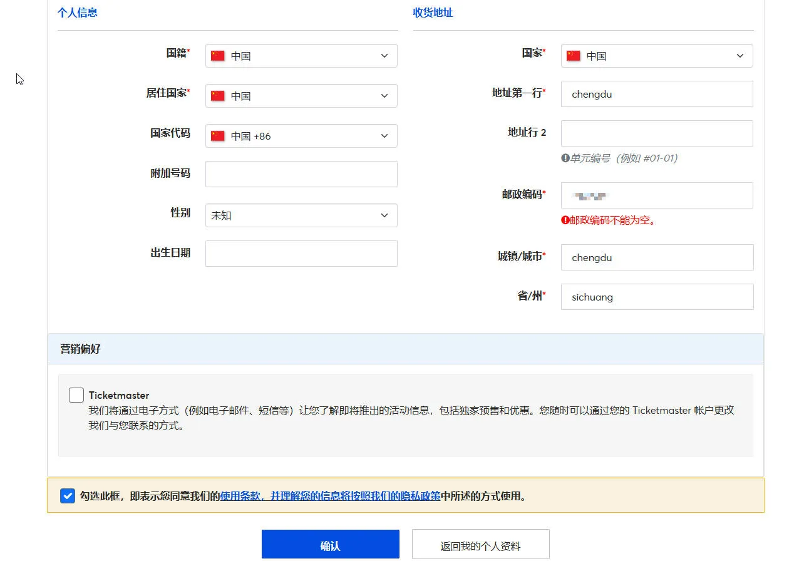Click the 收货地址 section heading
Viewport: 809px width, 561px height.
(x=433, y=13)
